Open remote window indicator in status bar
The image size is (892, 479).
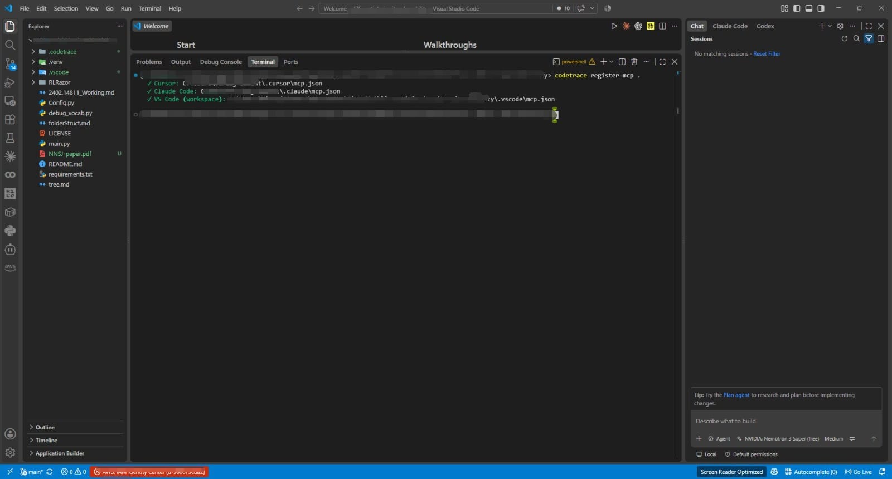[9, 472]
